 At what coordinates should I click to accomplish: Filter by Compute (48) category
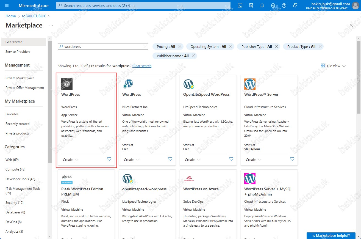(16, 169)
